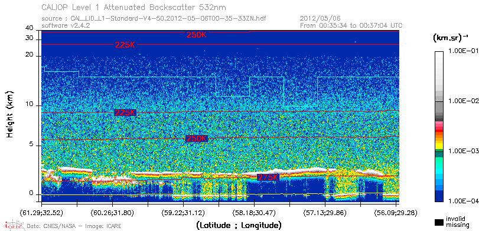479x231 pixels.
Task: Click the '(58.18;30.47)' coordinate label
Action: [x=254, y=213]
